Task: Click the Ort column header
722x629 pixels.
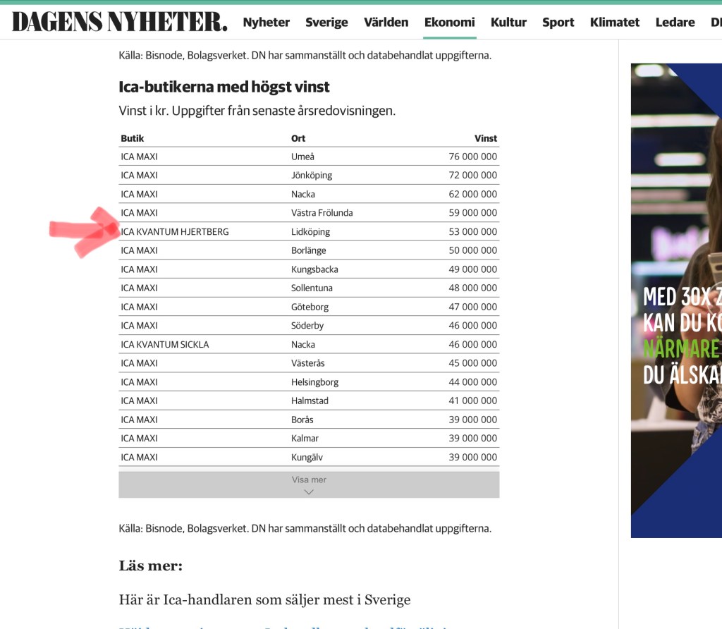Action: pos(298,138)
